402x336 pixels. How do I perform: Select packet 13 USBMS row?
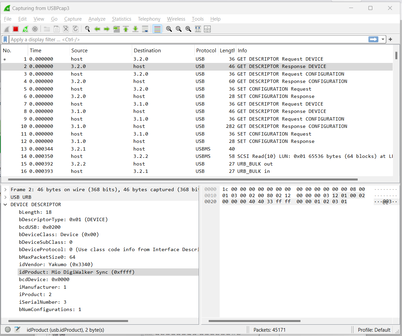click(x=197, y=149)
